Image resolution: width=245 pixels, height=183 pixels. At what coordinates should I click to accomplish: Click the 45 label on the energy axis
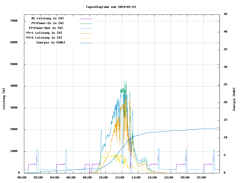225,14
